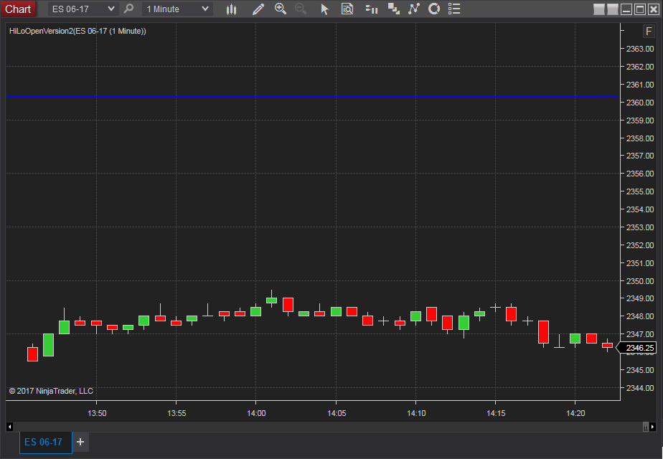Click the 2360.00 price axis label
The width and height of the screenshot is (663, 459).
[640, 103]
